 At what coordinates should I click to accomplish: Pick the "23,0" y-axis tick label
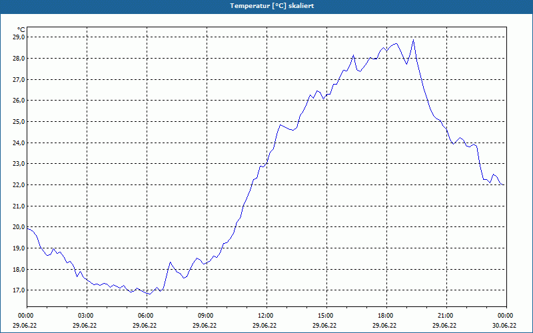19,164
